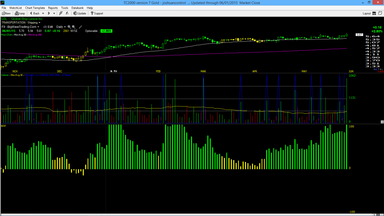Screen dimensions: 384x216
Task: Click the Layout grid icon
Action: click(x=374, y=13)
